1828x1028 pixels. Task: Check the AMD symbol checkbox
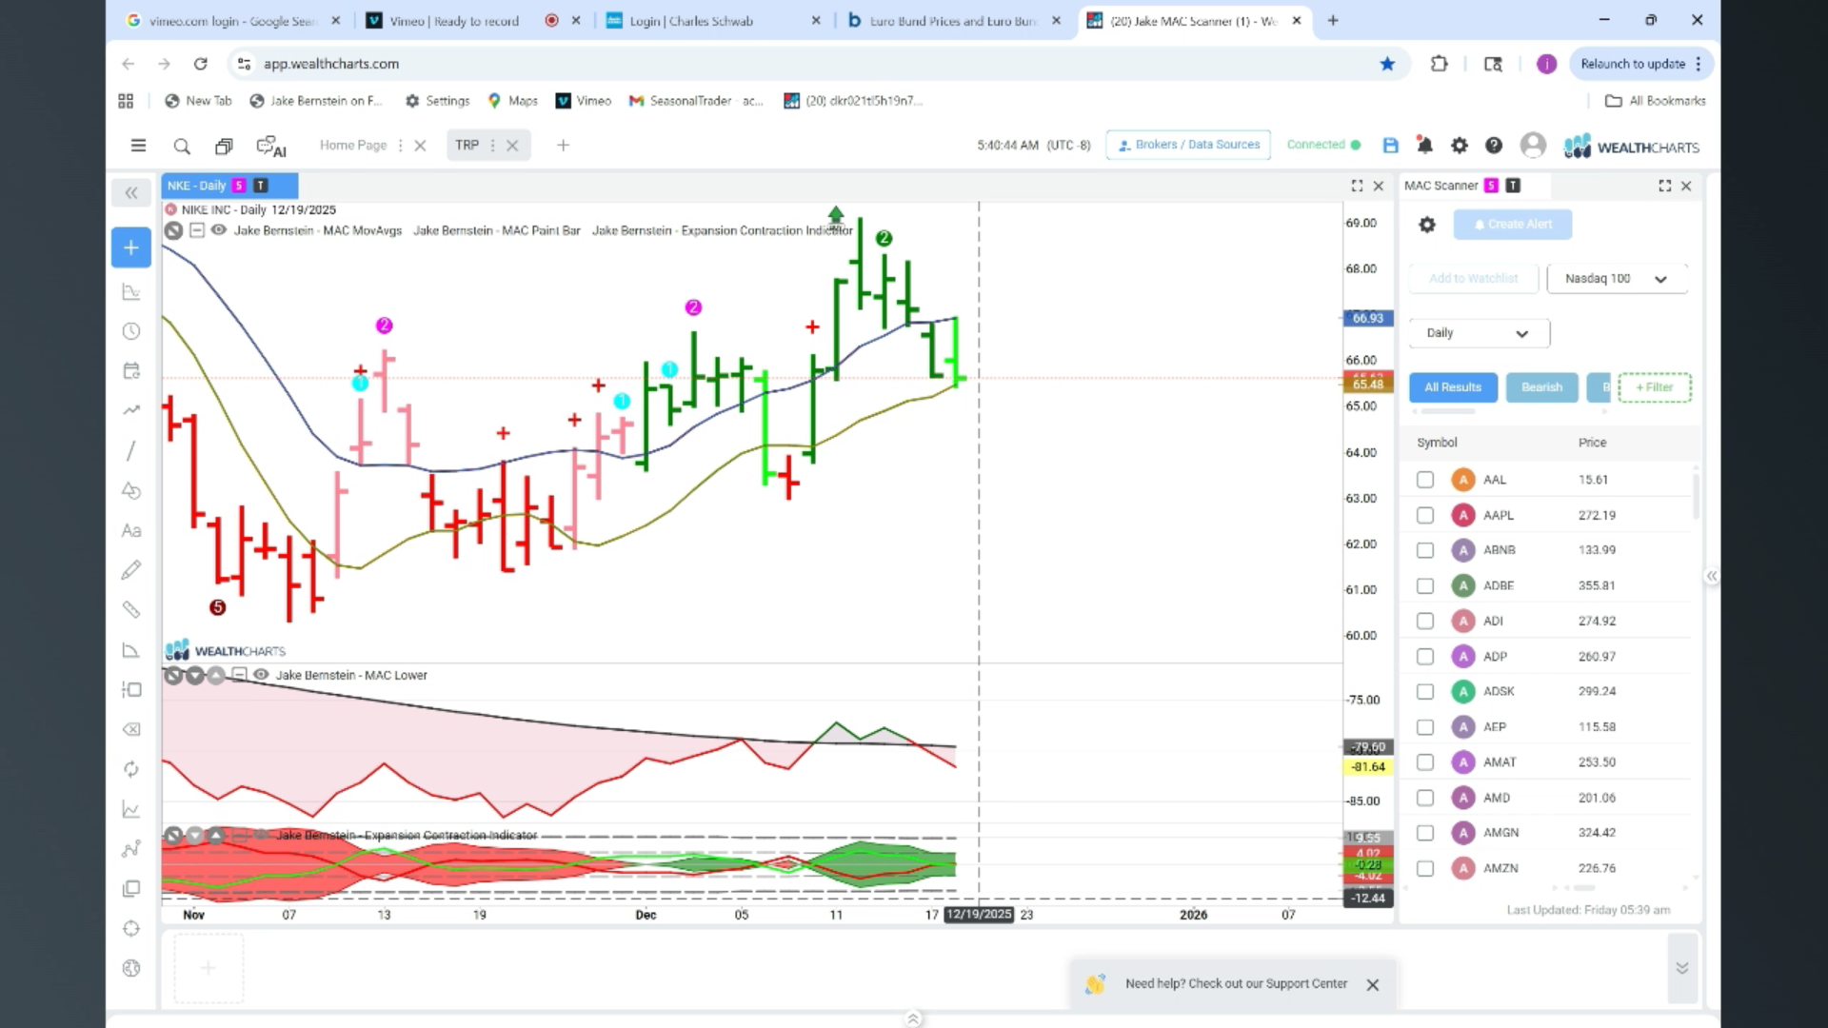(x=1425, y=798)
